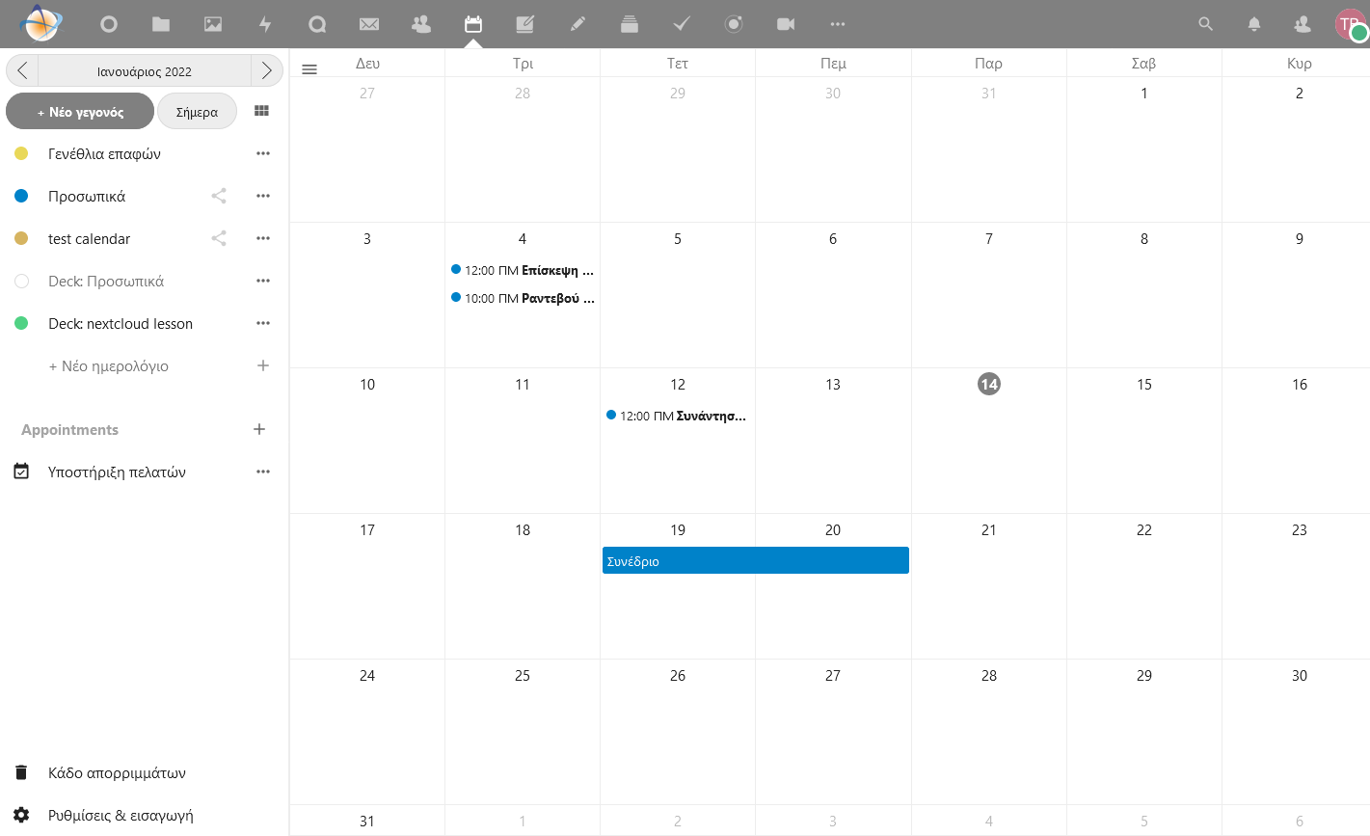The image size is (1370, 836).
Task: Open the calendar view switcher grid icon
Action: tap(261, 111)
